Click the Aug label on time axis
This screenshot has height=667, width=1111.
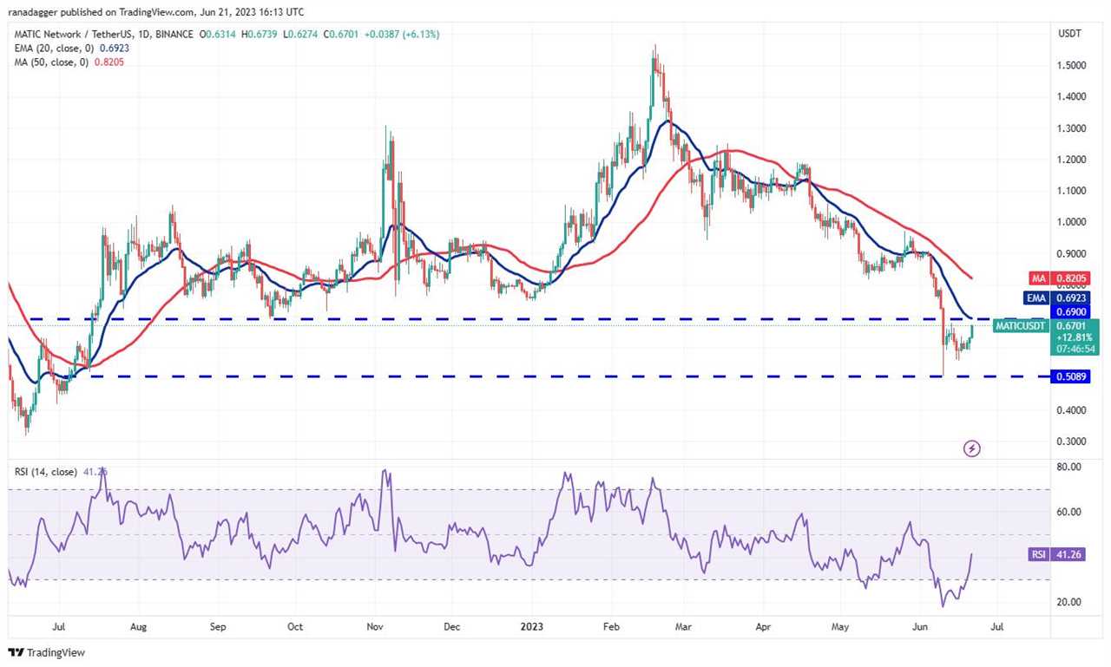click(x=139, y=624)
